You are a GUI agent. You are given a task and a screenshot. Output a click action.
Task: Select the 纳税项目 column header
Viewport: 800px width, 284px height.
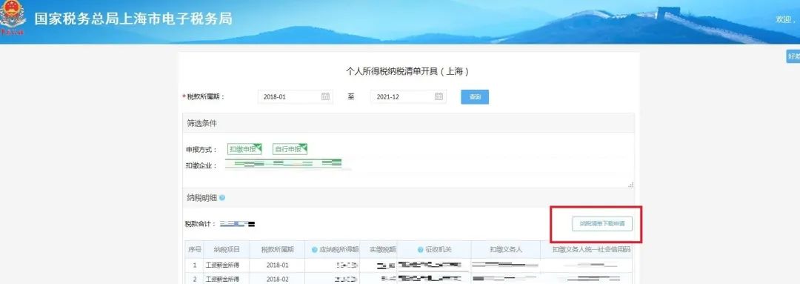pyautogui.click(x=227, y=249)
